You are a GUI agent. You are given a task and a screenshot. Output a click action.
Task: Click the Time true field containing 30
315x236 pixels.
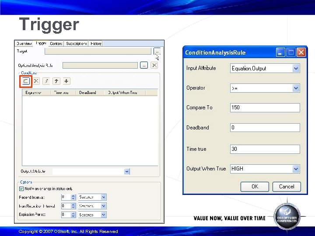(x=265, y=149)
